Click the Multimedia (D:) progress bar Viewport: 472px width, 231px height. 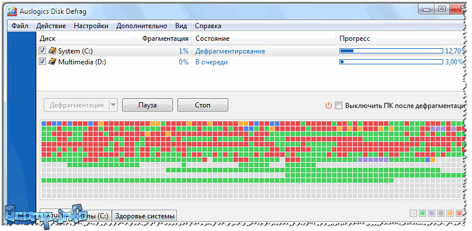[391, 62]
